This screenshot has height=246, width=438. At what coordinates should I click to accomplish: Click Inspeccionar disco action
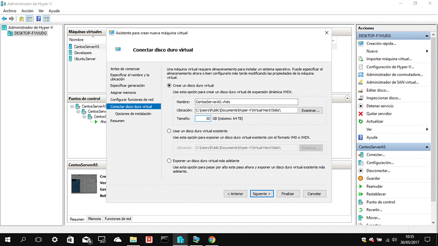tap(383, 98)
